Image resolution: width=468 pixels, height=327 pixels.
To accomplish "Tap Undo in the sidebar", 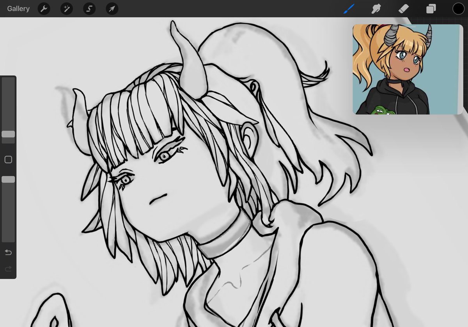I will pyautogui.click(x=8, y=252).
